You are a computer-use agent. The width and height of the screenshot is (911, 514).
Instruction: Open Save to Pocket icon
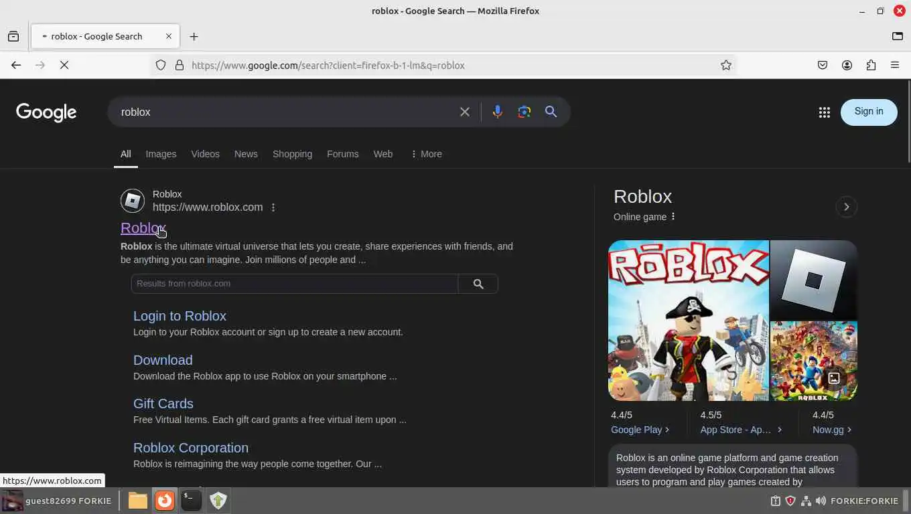[x=823, y=65]
